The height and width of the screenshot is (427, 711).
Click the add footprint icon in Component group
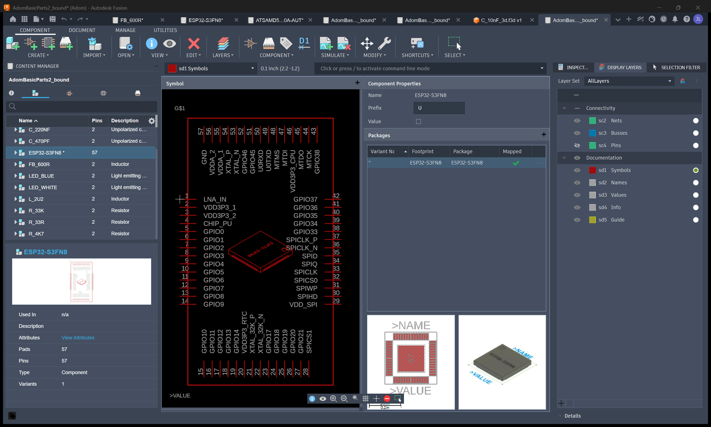coord(268,44)
